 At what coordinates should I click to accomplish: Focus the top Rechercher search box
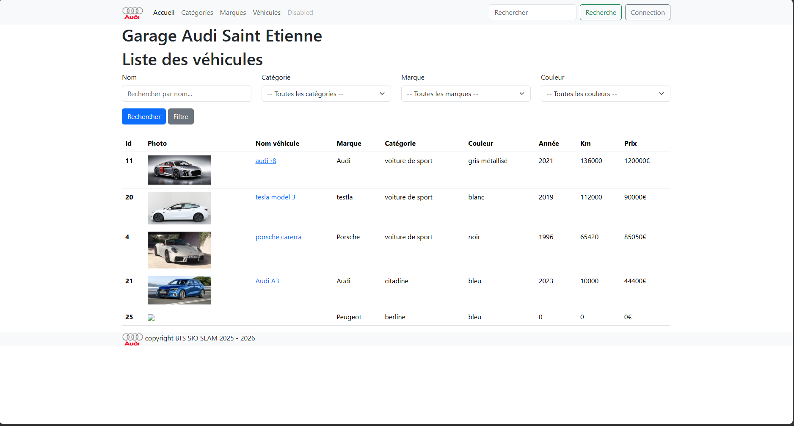[x=532, y=12]
